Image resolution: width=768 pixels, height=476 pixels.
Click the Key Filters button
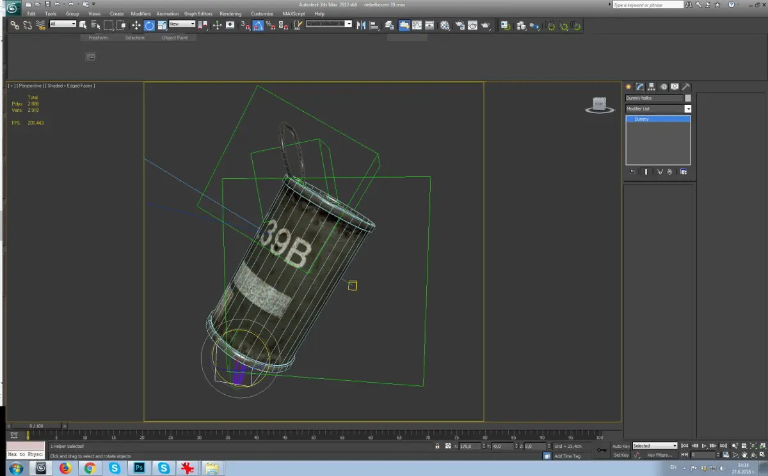(660, 455)
